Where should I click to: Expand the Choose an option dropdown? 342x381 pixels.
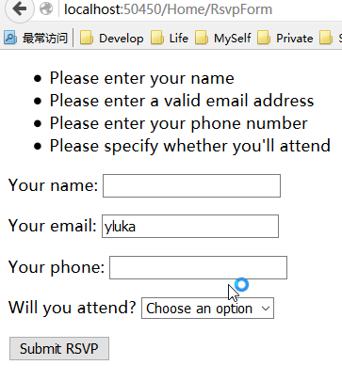pos(207,309)
